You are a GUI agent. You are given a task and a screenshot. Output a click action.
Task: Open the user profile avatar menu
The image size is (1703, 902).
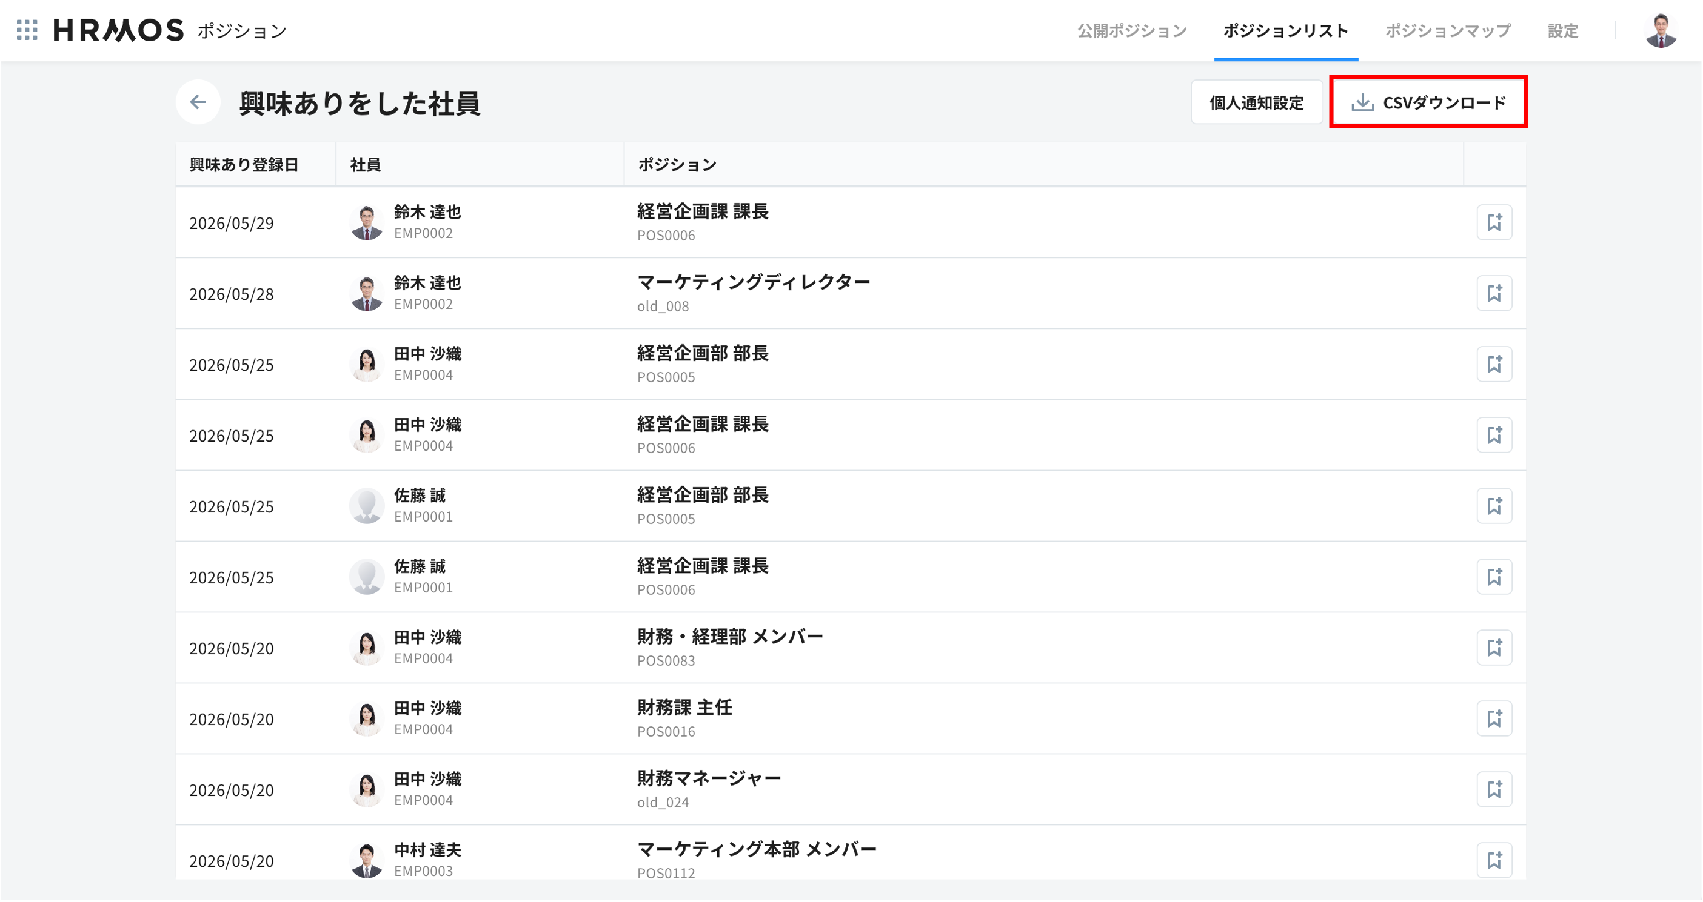pyautogui.click(x=1661, y=30)
